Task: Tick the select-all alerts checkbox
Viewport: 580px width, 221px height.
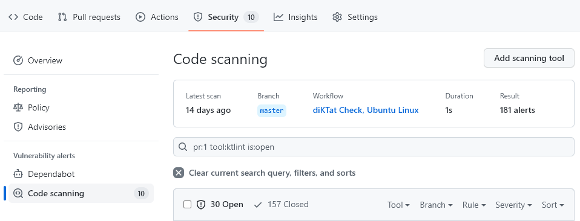Action: coord(188,205)
